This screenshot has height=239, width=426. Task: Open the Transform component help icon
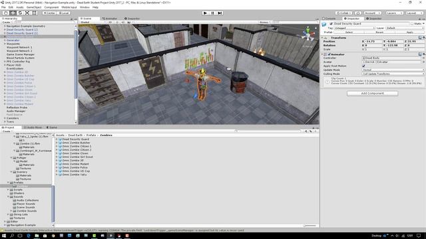(420, 38)
